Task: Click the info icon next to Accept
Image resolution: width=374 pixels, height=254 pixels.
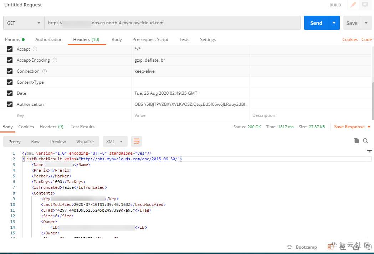Action: click(x=35, y=49)
